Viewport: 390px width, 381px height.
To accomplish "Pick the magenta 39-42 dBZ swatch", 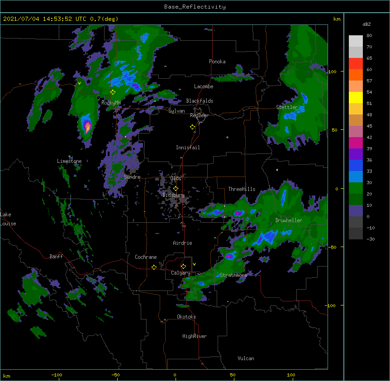I will [x=356, y=143].
